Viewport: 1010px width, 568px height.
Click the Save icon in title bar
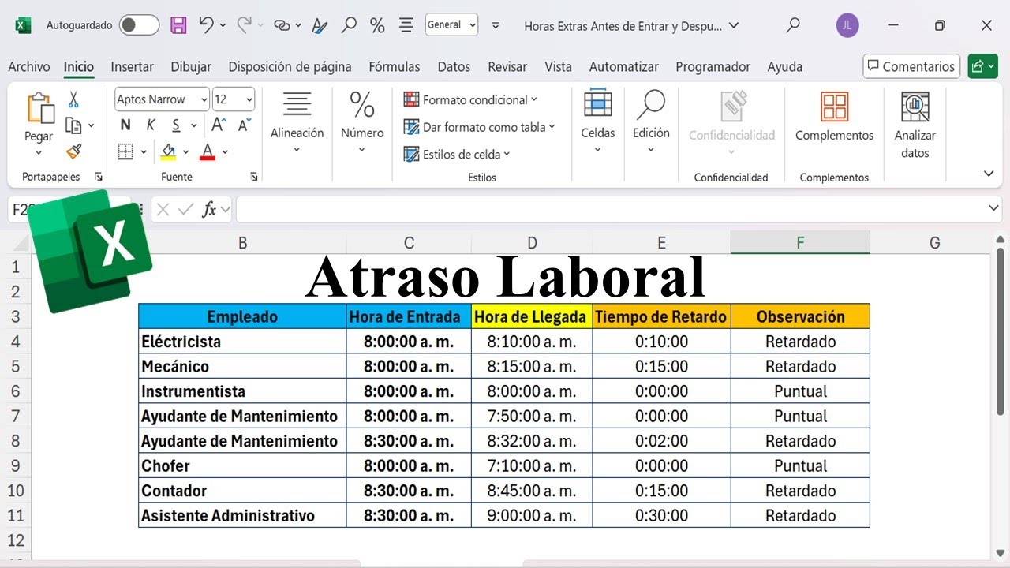point(179,25)
